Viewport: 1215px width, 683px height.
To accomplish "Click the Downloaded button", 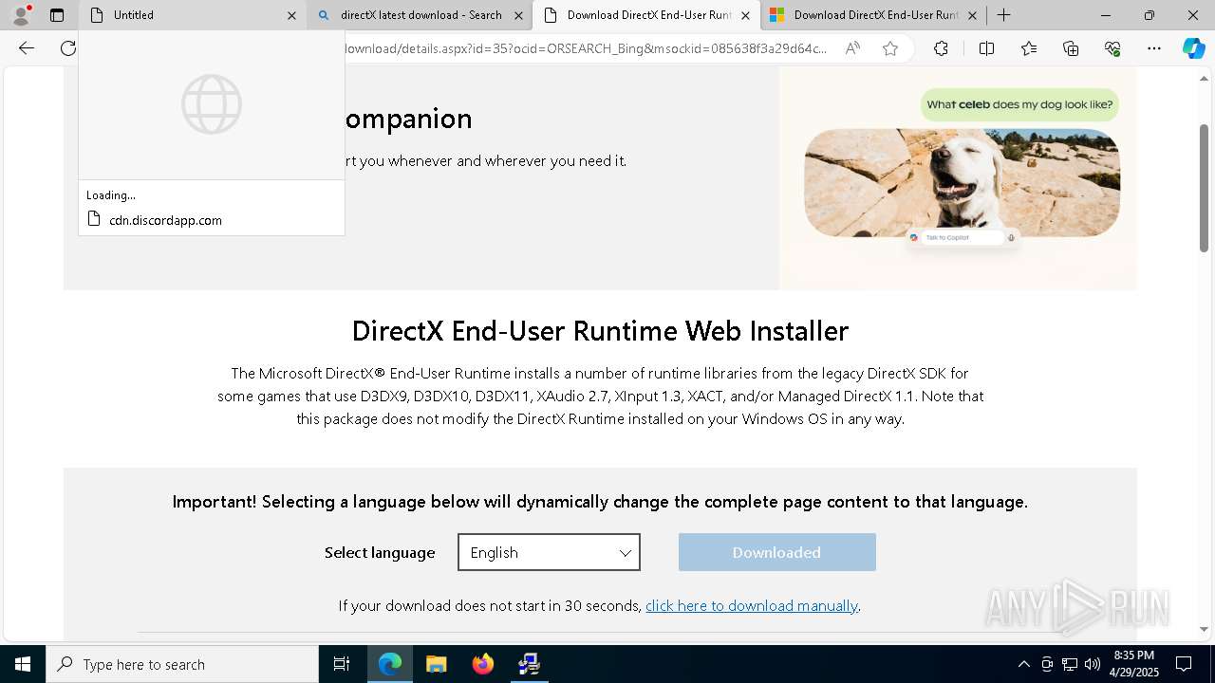I will 776,552.
